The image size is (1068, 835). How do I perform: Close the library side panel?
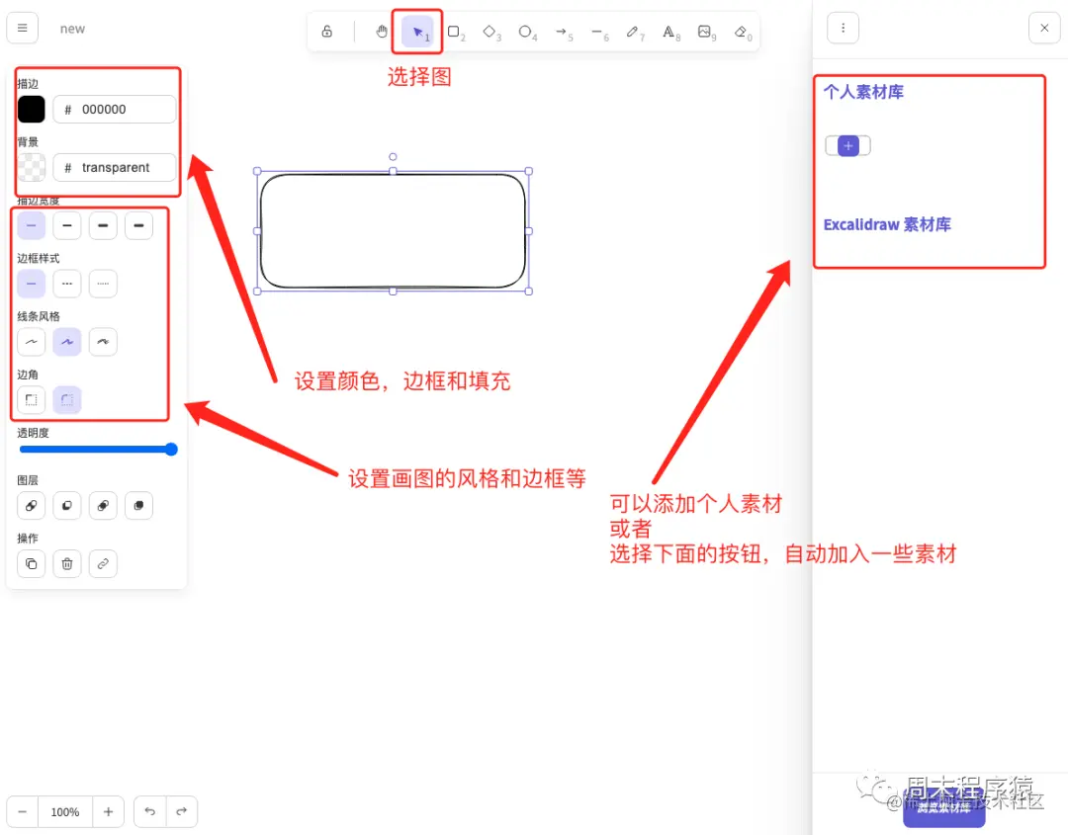[x=1044, y=28]
